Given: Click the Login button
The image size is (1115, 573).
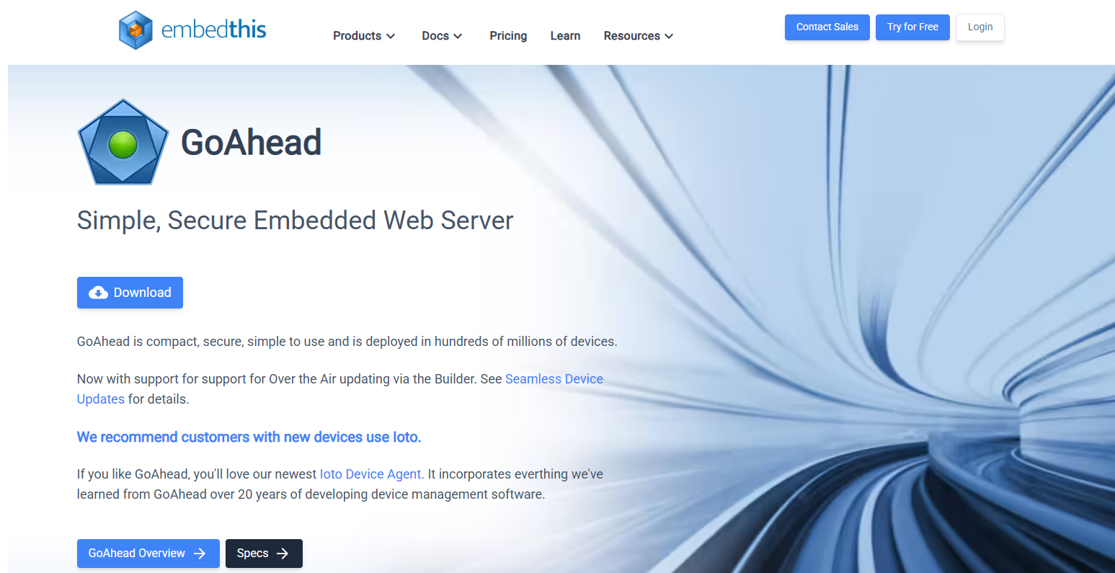Looking at the screenshot, I should (x=980, y=27).
